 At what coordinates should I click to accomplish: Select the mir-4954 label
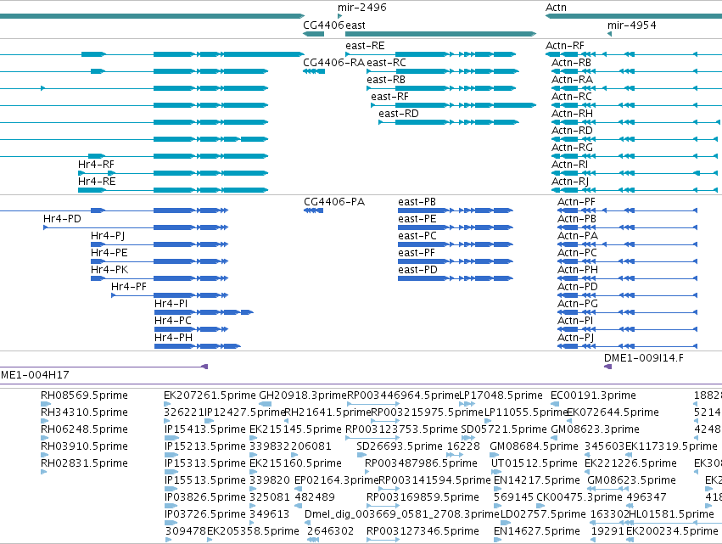[x=632, y=25]
